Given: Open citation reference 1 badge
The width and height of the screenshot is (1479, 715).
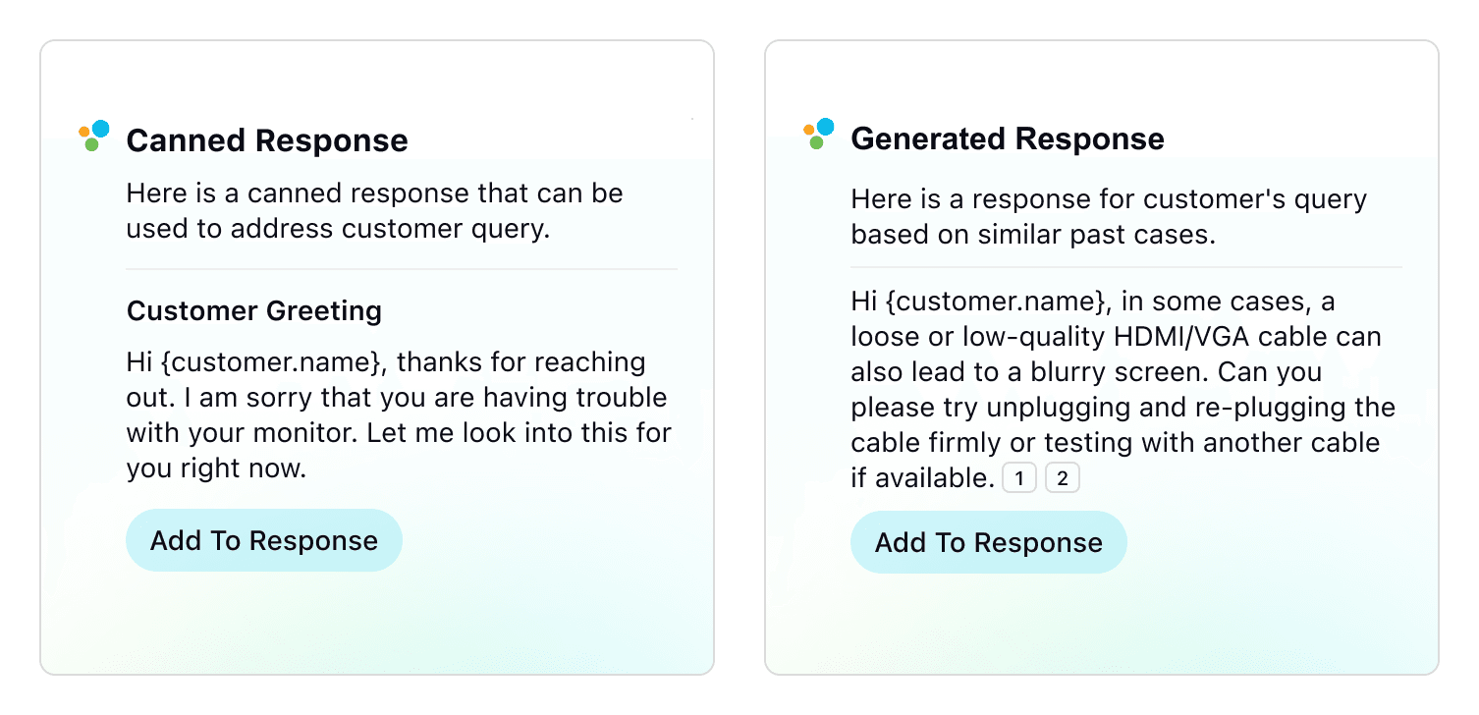Looking at the screenshot, I should click(x=1019, y=479).
